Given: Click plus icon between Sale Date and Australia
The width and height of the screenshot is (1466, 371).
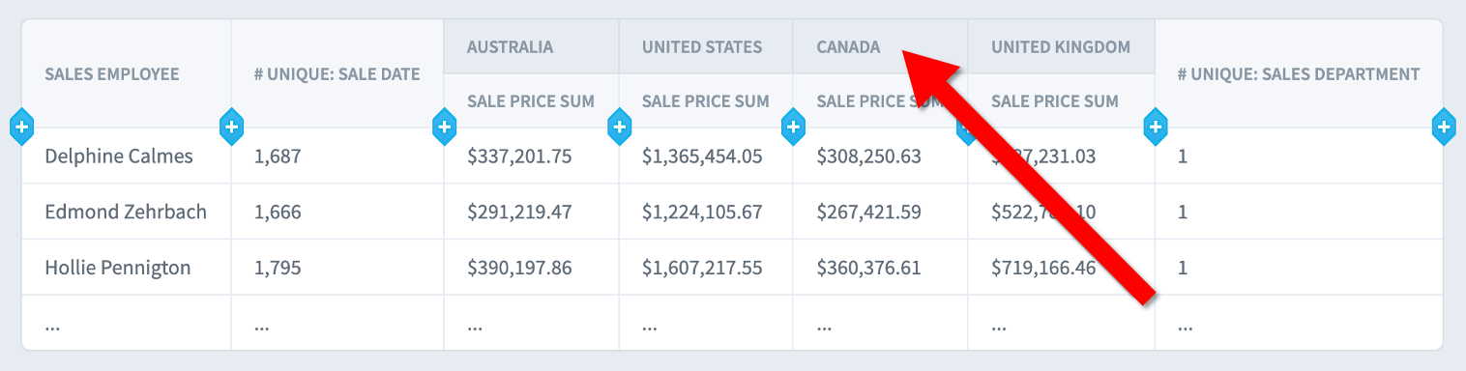Looking at the screenshot, I should click(x=444, y=127).
